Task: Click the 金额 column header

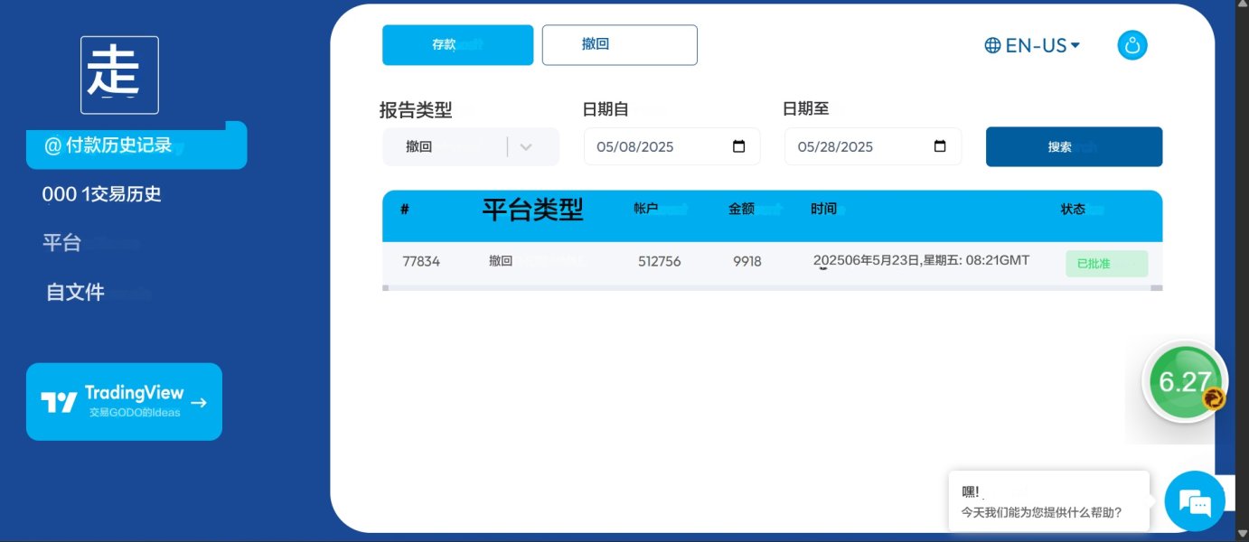Action: (x=741, y=209)
